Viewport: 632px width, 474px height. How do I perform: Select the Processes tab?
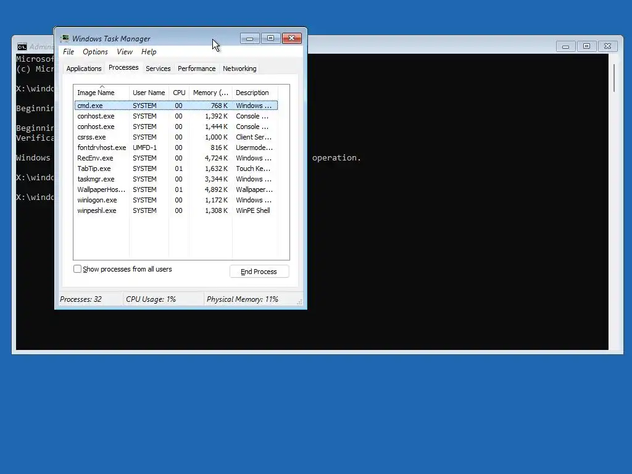tap(123, 68)
